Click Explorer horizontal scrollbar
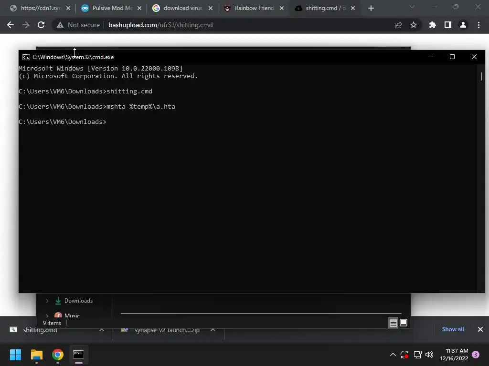Image resolution: width=489 pixels, height=366 pixels. pyautogui.click(x=261, y=314)
